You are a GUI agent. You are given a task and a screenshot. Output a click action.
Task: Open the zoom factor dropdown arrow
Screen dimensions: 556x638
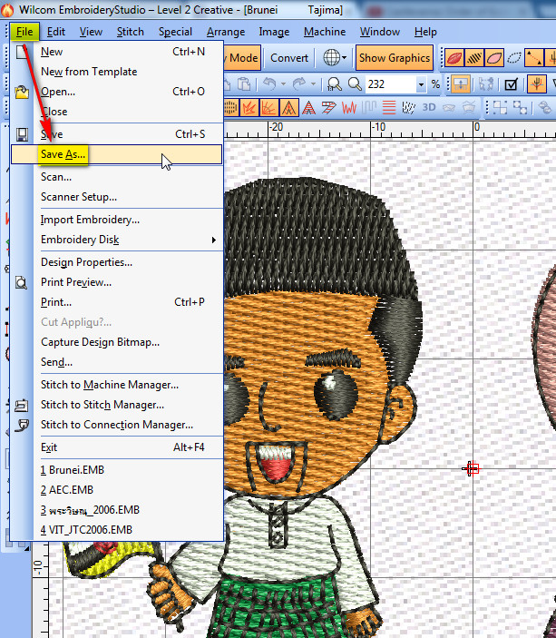coord(421,84)
